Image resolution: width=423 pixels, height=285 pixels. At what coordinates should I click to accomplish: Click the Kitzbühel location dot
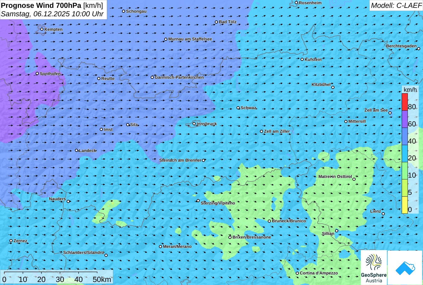[x=333, y=87]
